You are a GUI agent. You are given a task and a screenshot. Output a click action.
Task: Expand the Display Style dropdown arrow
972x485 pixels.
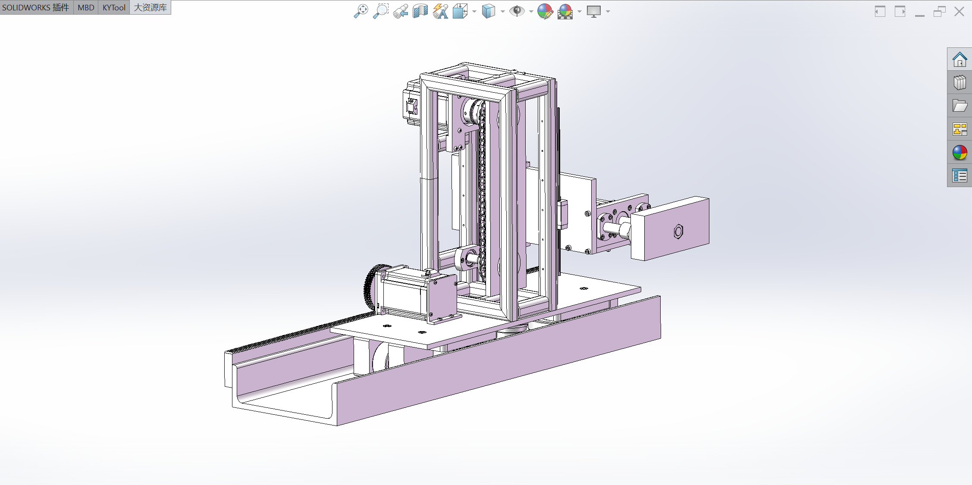[x=503, y=12]
